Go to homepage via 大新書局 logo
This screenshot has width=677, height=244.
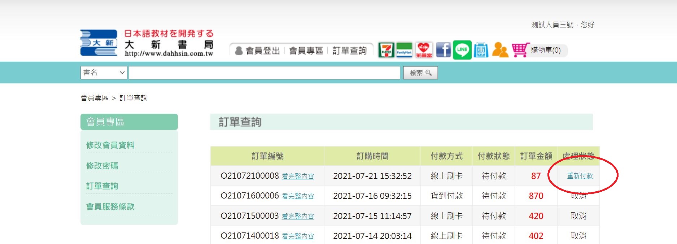coord(147,43)
